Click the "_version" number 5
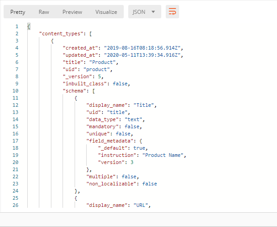 [x=100, y=76]
